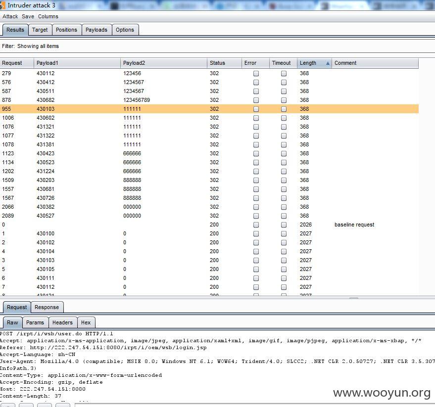435x407 pixels.
Task: Select row with payload 430105
Action: (x=209, y=269)
